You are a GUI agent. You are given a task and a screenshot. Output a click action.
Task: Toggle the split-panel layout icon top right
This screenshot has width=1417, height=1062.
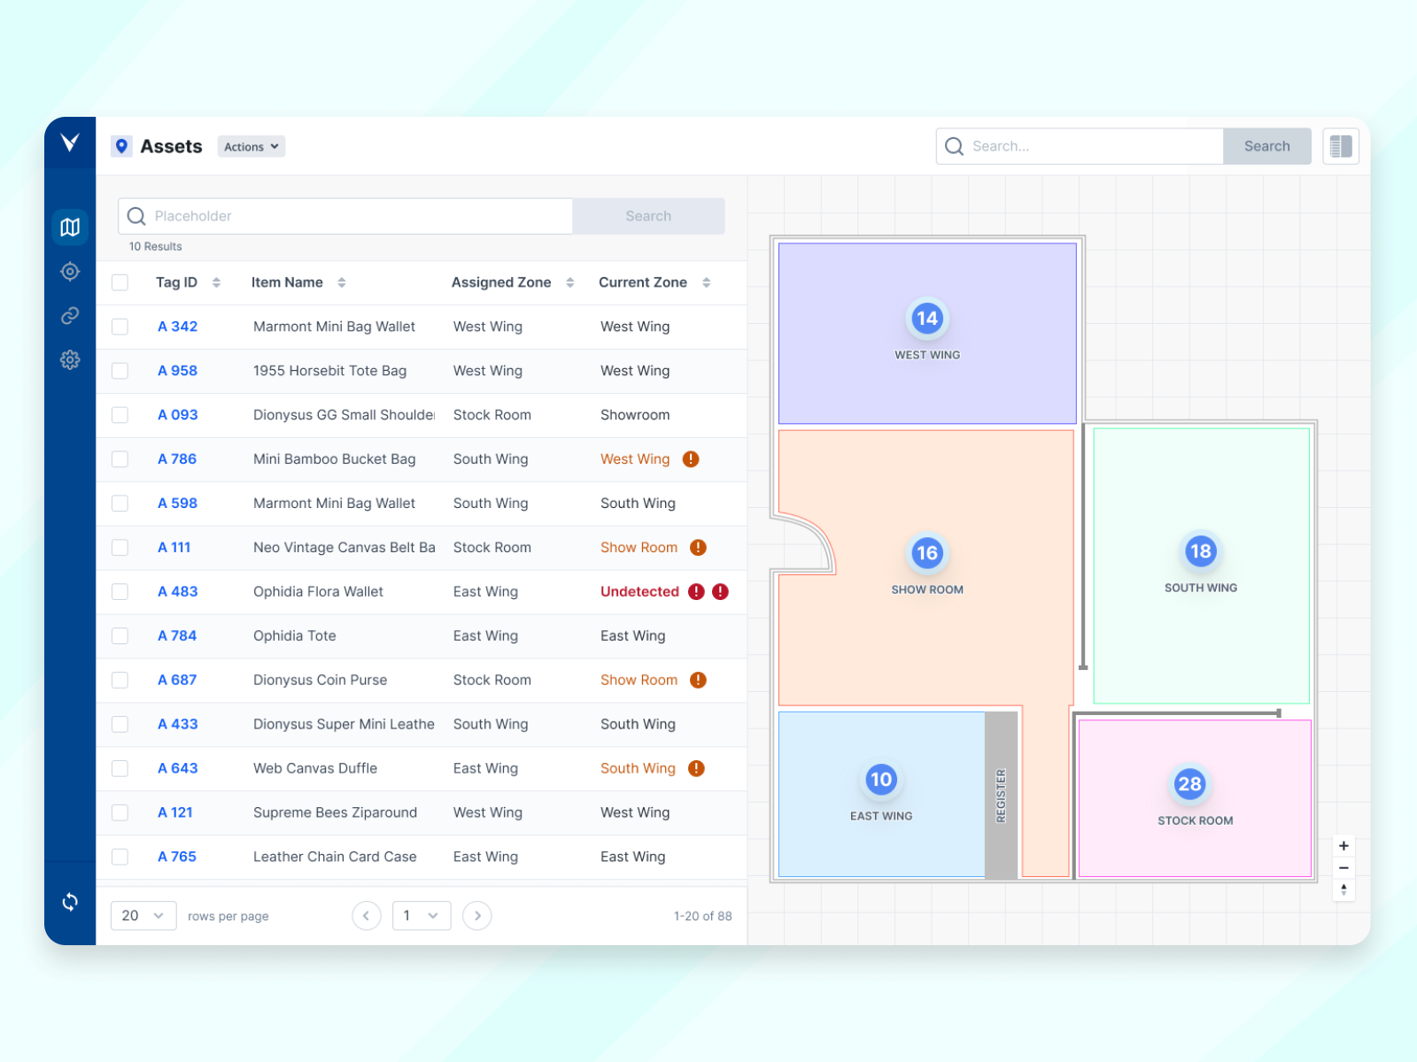tap(1340, 146)
